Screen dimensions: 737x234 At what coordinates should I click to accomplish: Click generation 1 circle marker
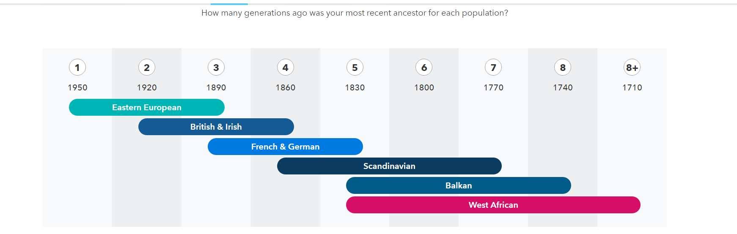pos(77,68)
